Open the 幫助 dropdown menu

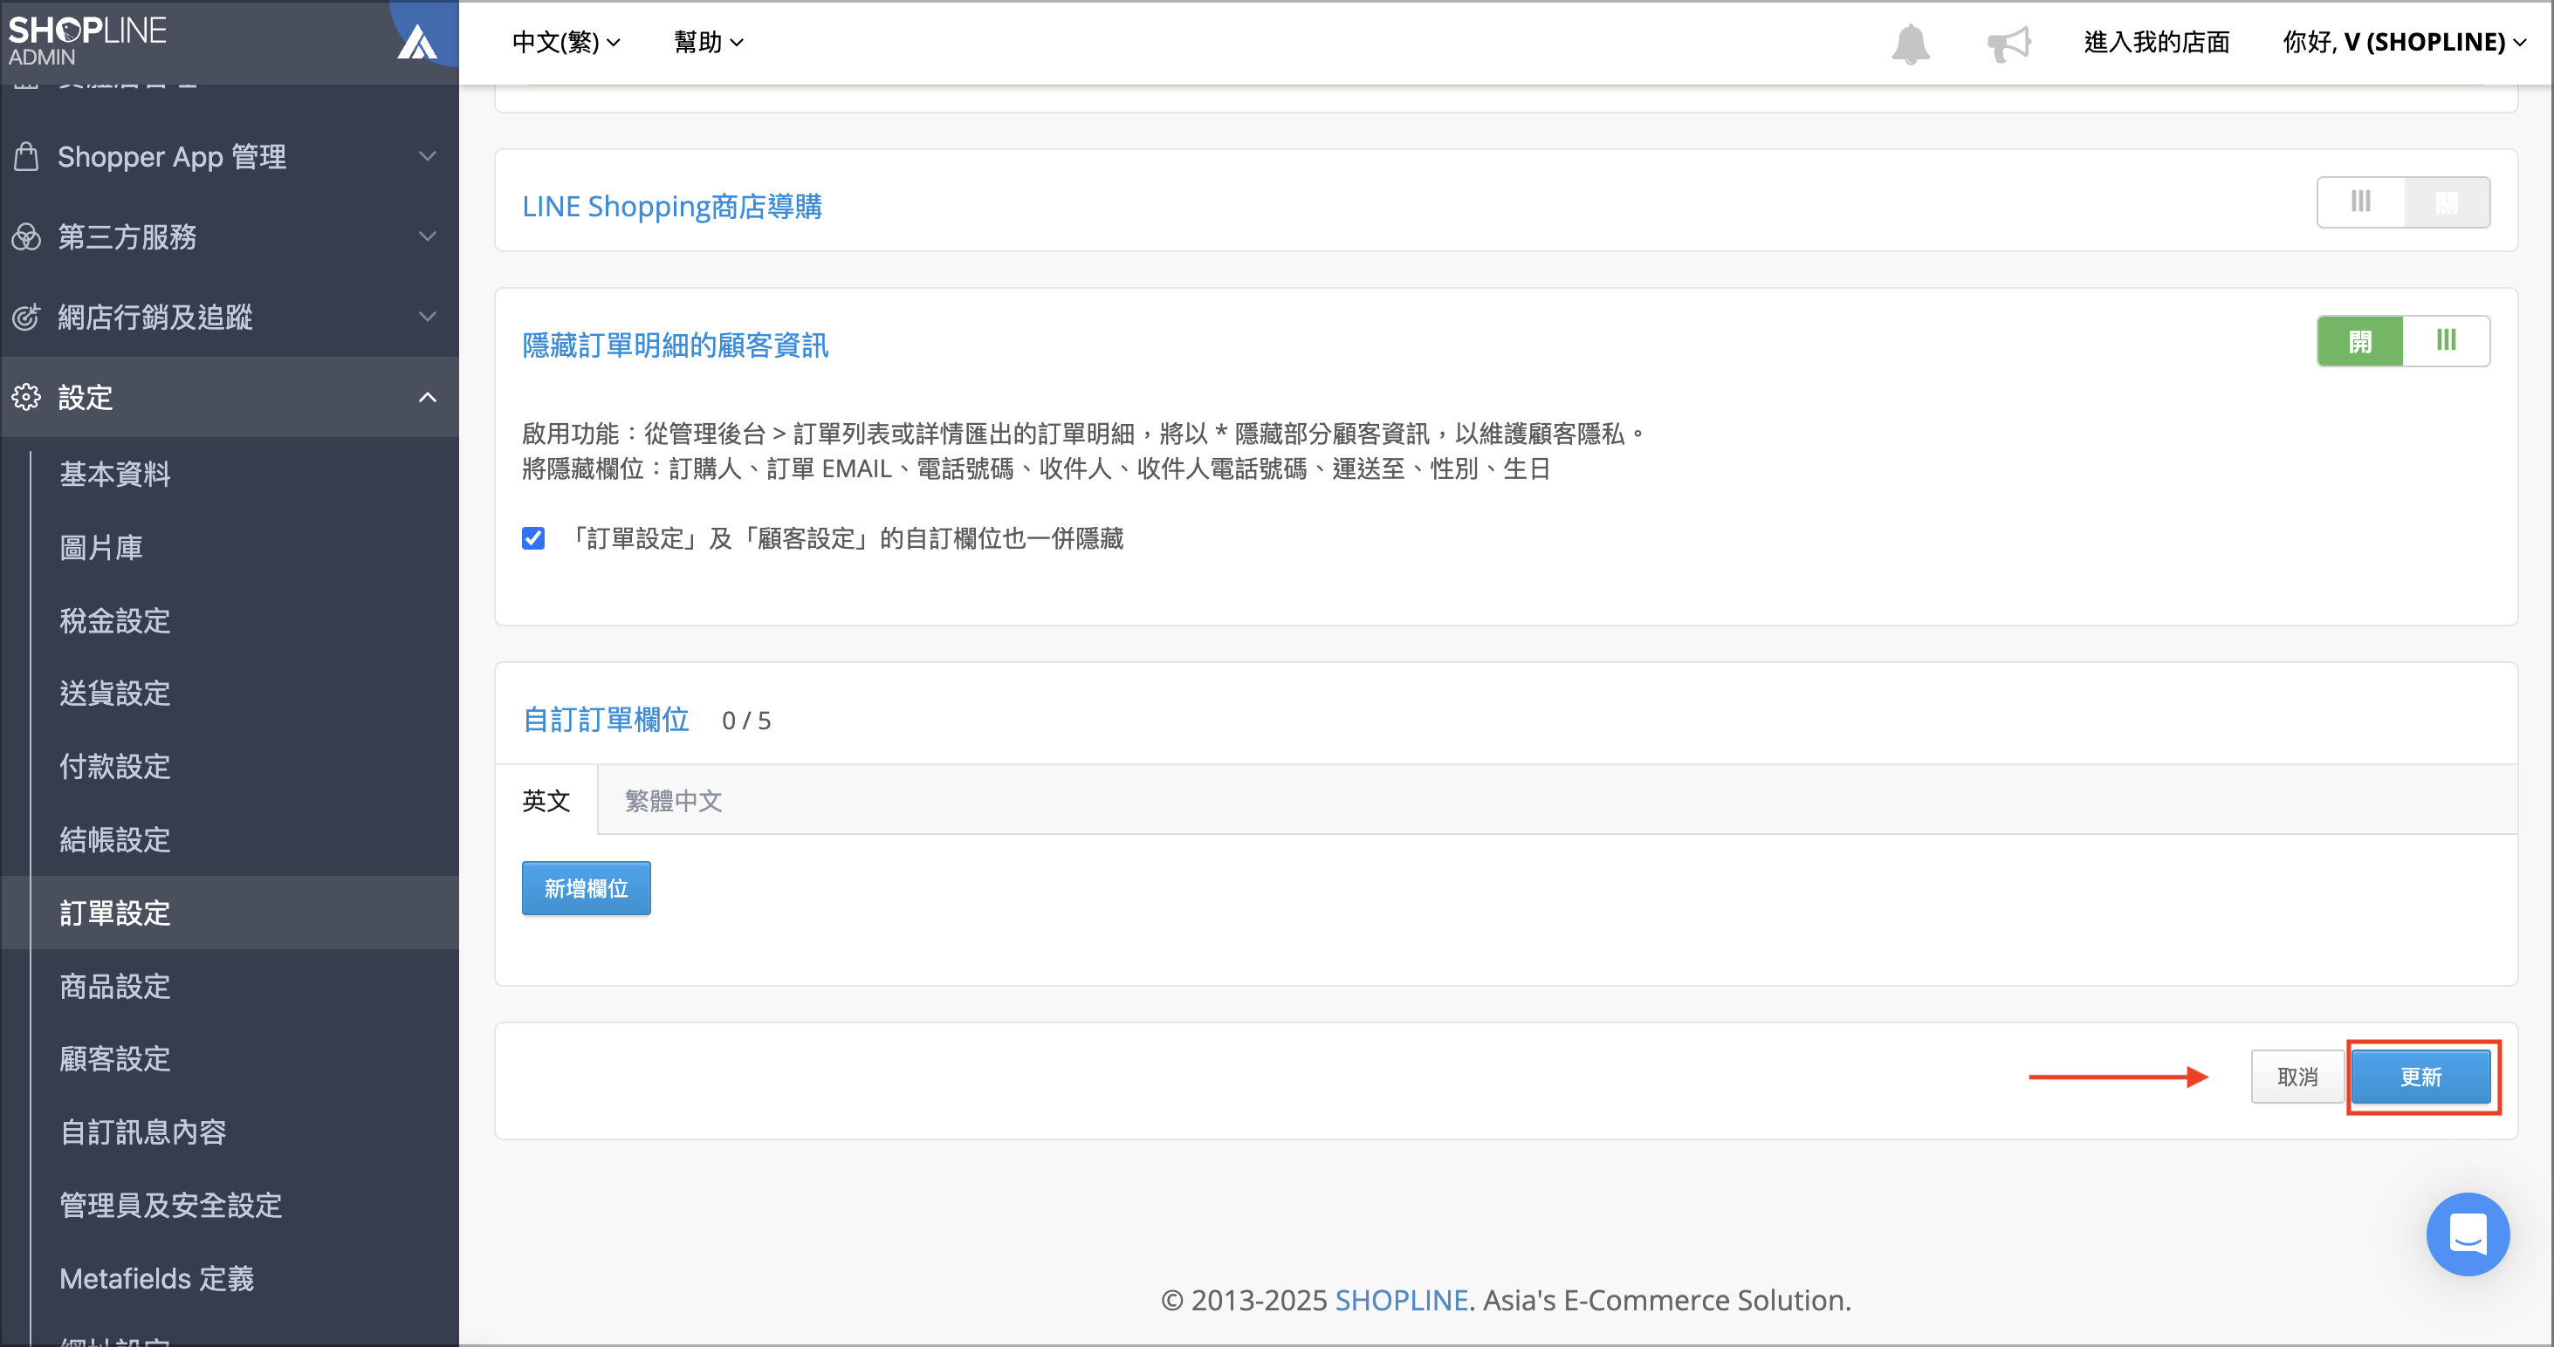(x=708, y=42)
